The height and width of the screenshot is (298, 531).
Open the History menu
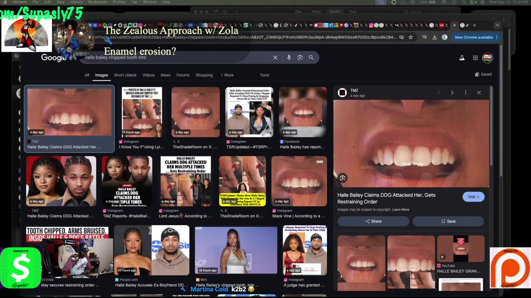pos(76,2)
